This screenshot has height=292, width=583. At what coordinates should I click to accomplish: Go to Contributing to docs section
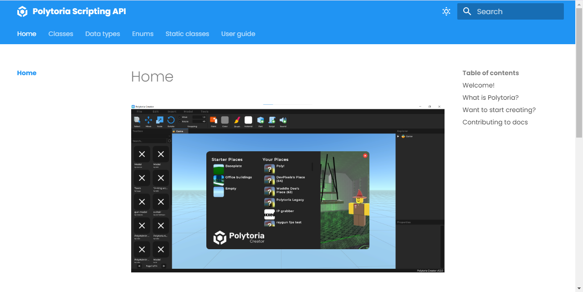coord(495,122)
